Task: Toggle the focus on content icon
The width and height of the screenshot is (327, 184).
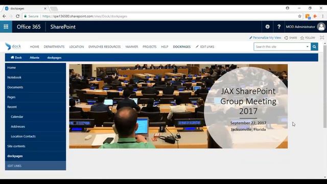Action: (x=322, y=38)
